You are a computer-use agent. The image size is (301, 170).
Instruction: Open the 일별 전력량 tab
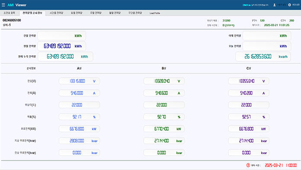tap(77, 13)
